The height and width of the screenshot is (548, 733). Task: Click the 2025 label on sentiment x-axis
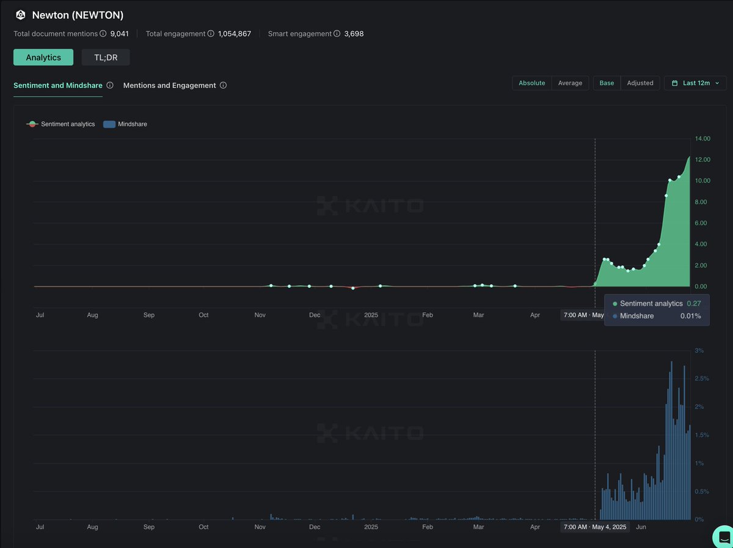(x=371, y=315)
